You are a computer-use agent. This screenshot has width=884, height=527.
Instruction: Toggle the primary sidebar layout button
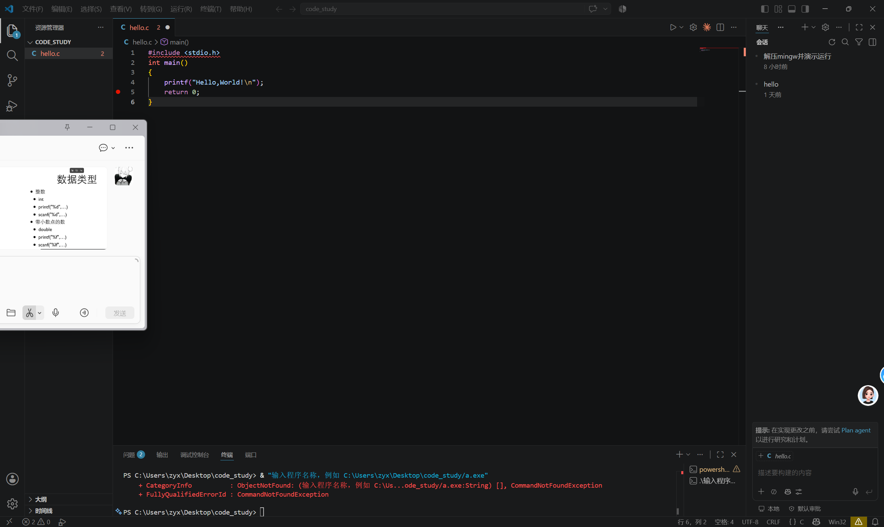pos(764,9)
